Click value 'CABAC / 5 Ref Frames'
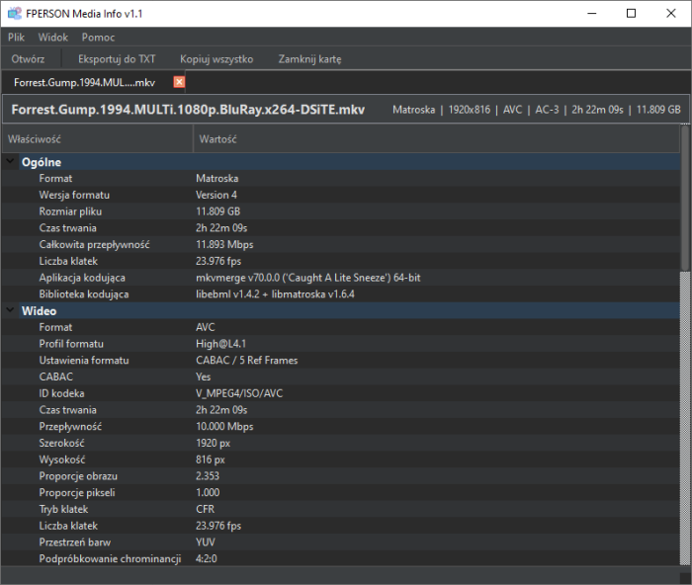The width and height of the screenshot is (692, 585). [247, 361]
